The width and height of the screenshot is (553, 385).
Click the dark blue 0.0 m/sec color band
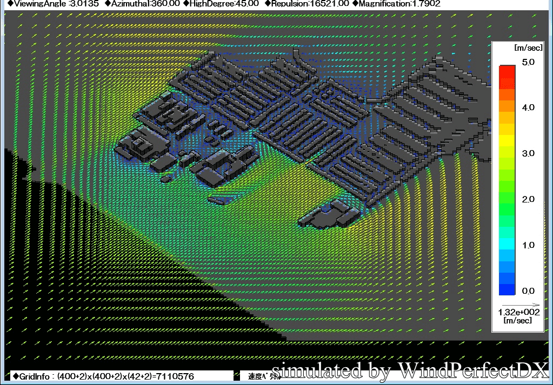click(x=507, y=290)
